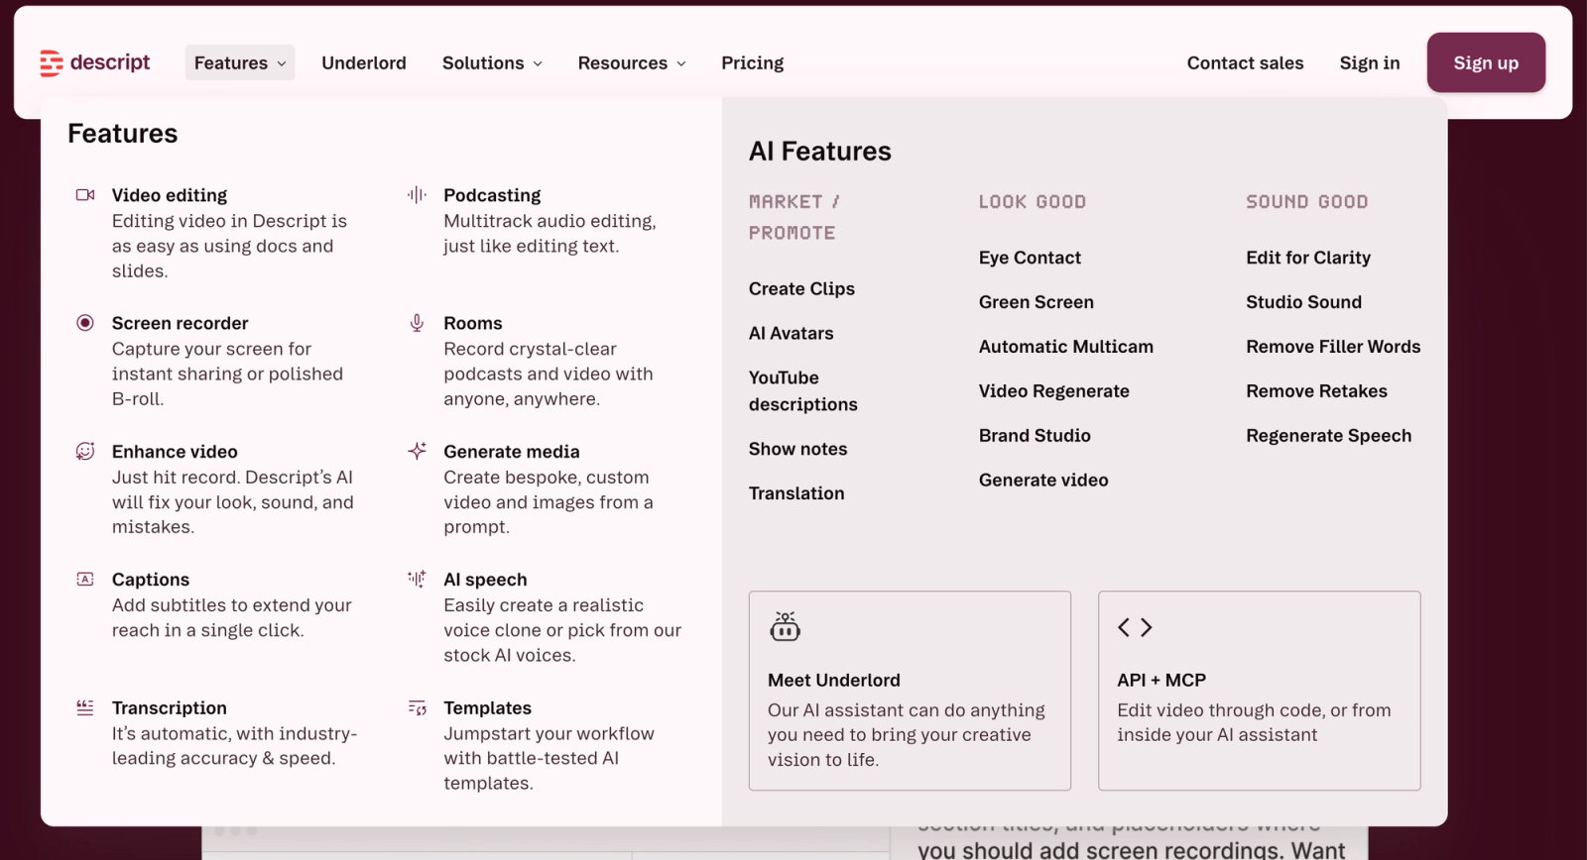This screenshot has height=860, width=1587.
Task: Select AI Avatars link
Action: pos(791,333)
